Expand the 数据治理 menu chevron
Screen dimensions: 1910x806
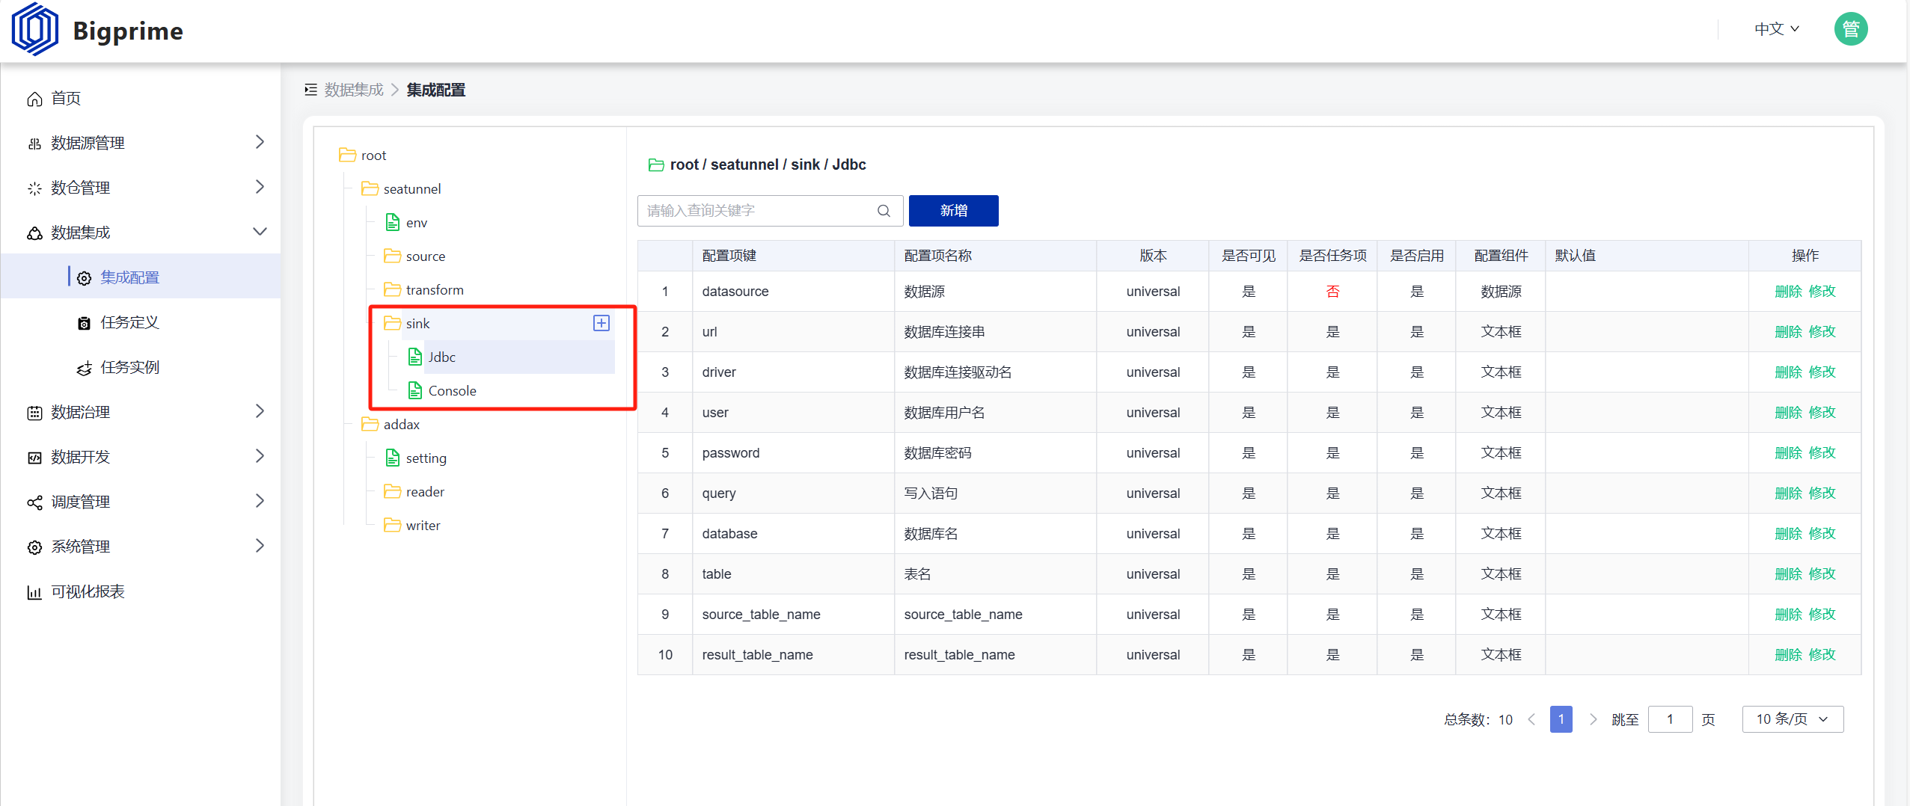(260, 411)
